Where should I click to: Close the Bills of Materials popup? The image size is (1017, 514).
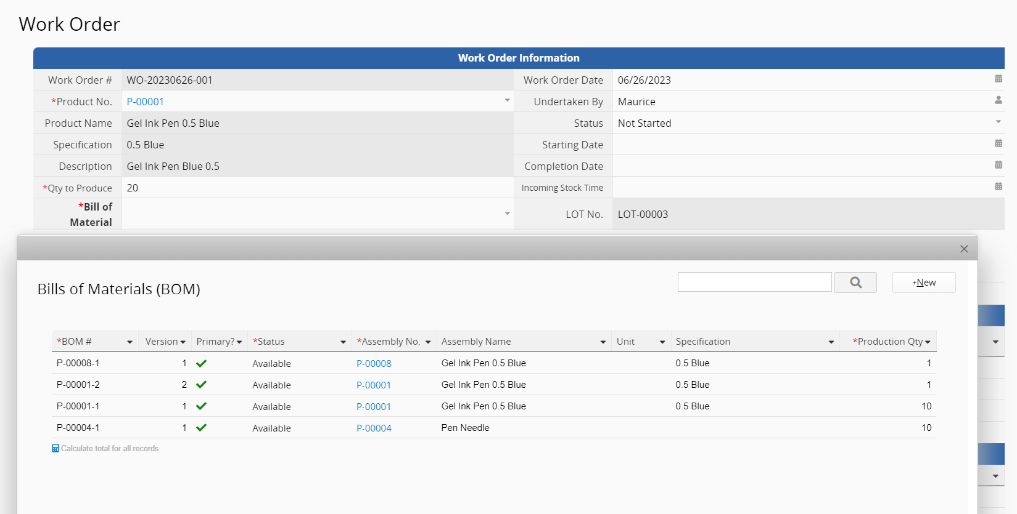[964, 249]
